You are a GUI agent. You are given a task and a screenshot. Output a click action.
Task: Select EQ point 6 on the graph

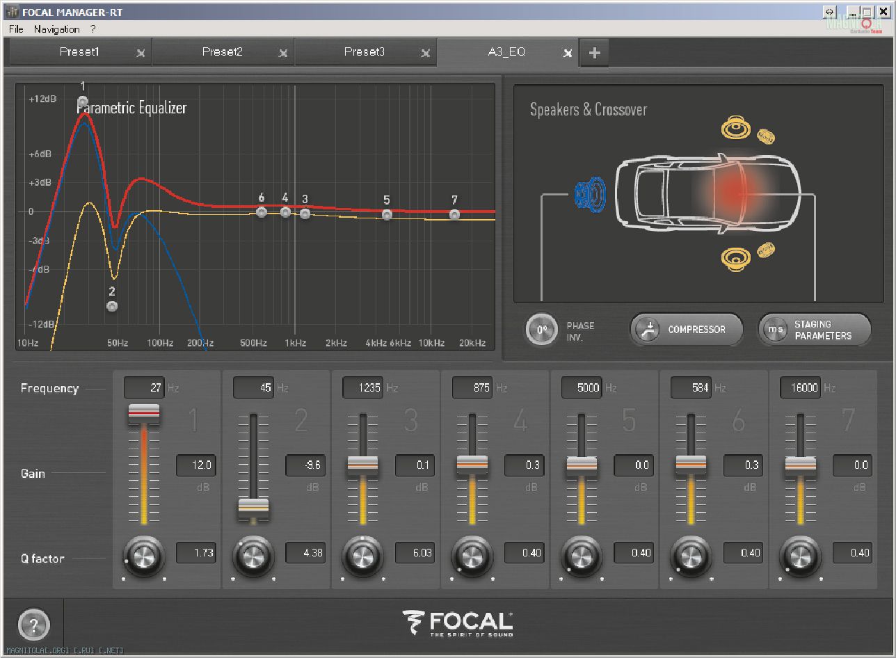[262, 212]
